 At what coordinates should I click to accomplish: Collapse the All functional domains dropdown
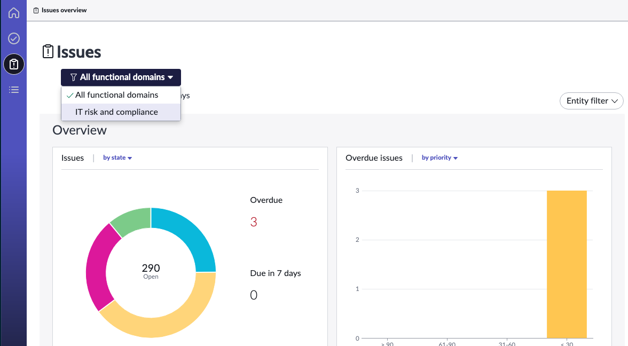[x=121, y=77]
